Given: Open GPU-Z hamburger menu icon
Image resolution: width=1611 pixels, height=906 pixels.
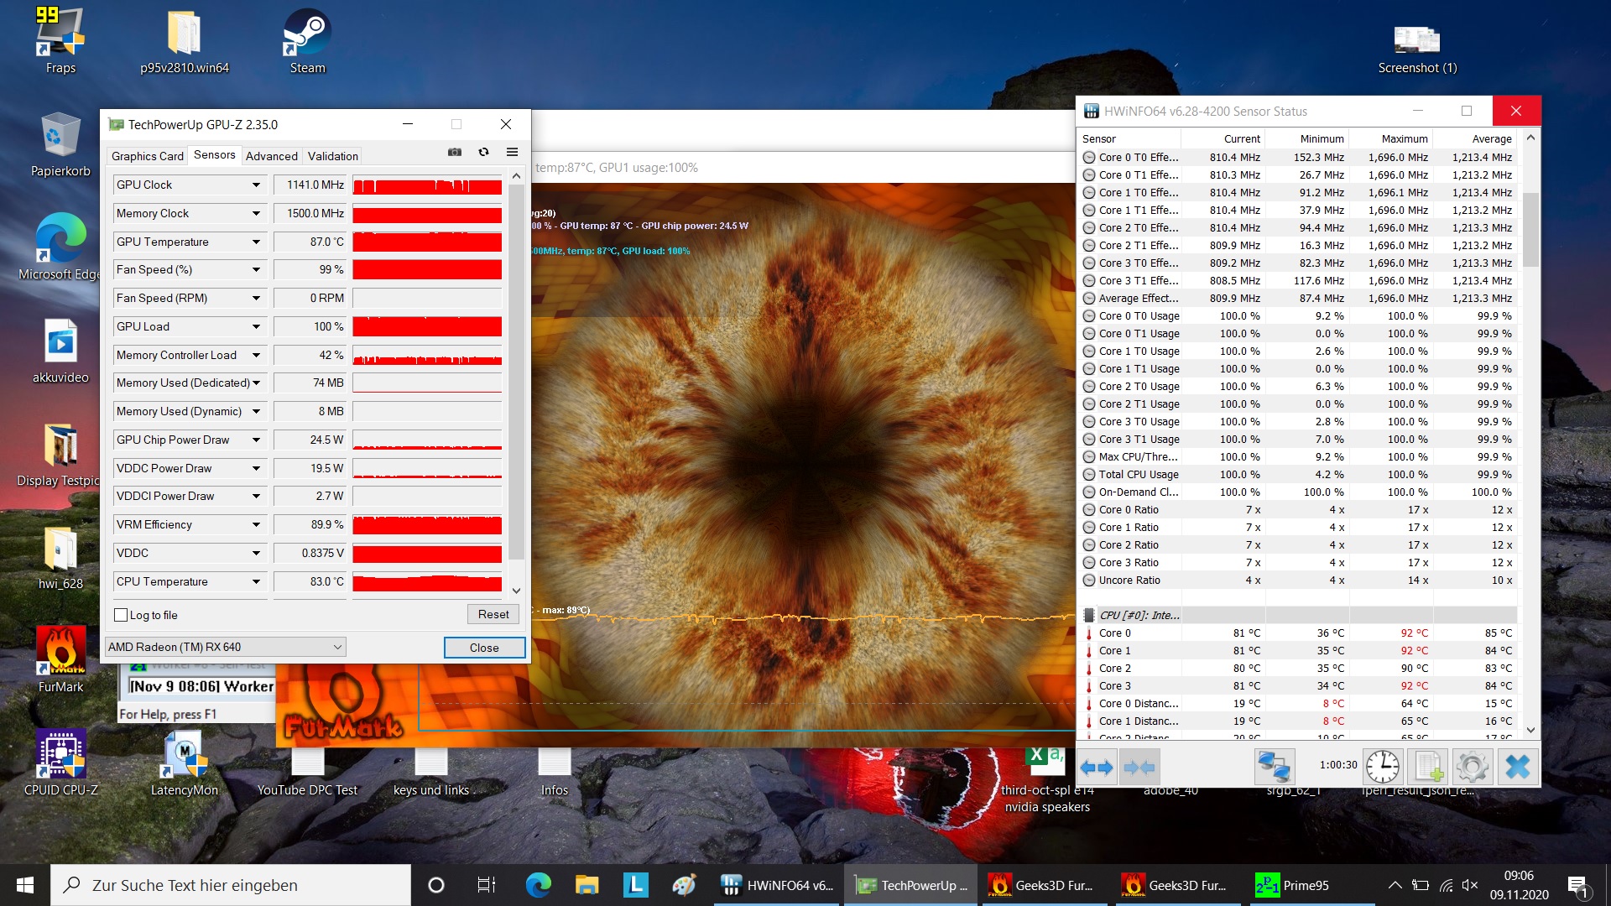Looking at the screenshot, I should 512,152.
